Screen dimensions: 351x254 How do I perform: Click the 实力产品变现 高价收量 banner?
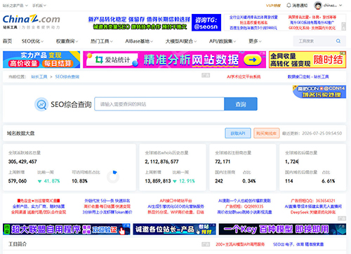41,59
